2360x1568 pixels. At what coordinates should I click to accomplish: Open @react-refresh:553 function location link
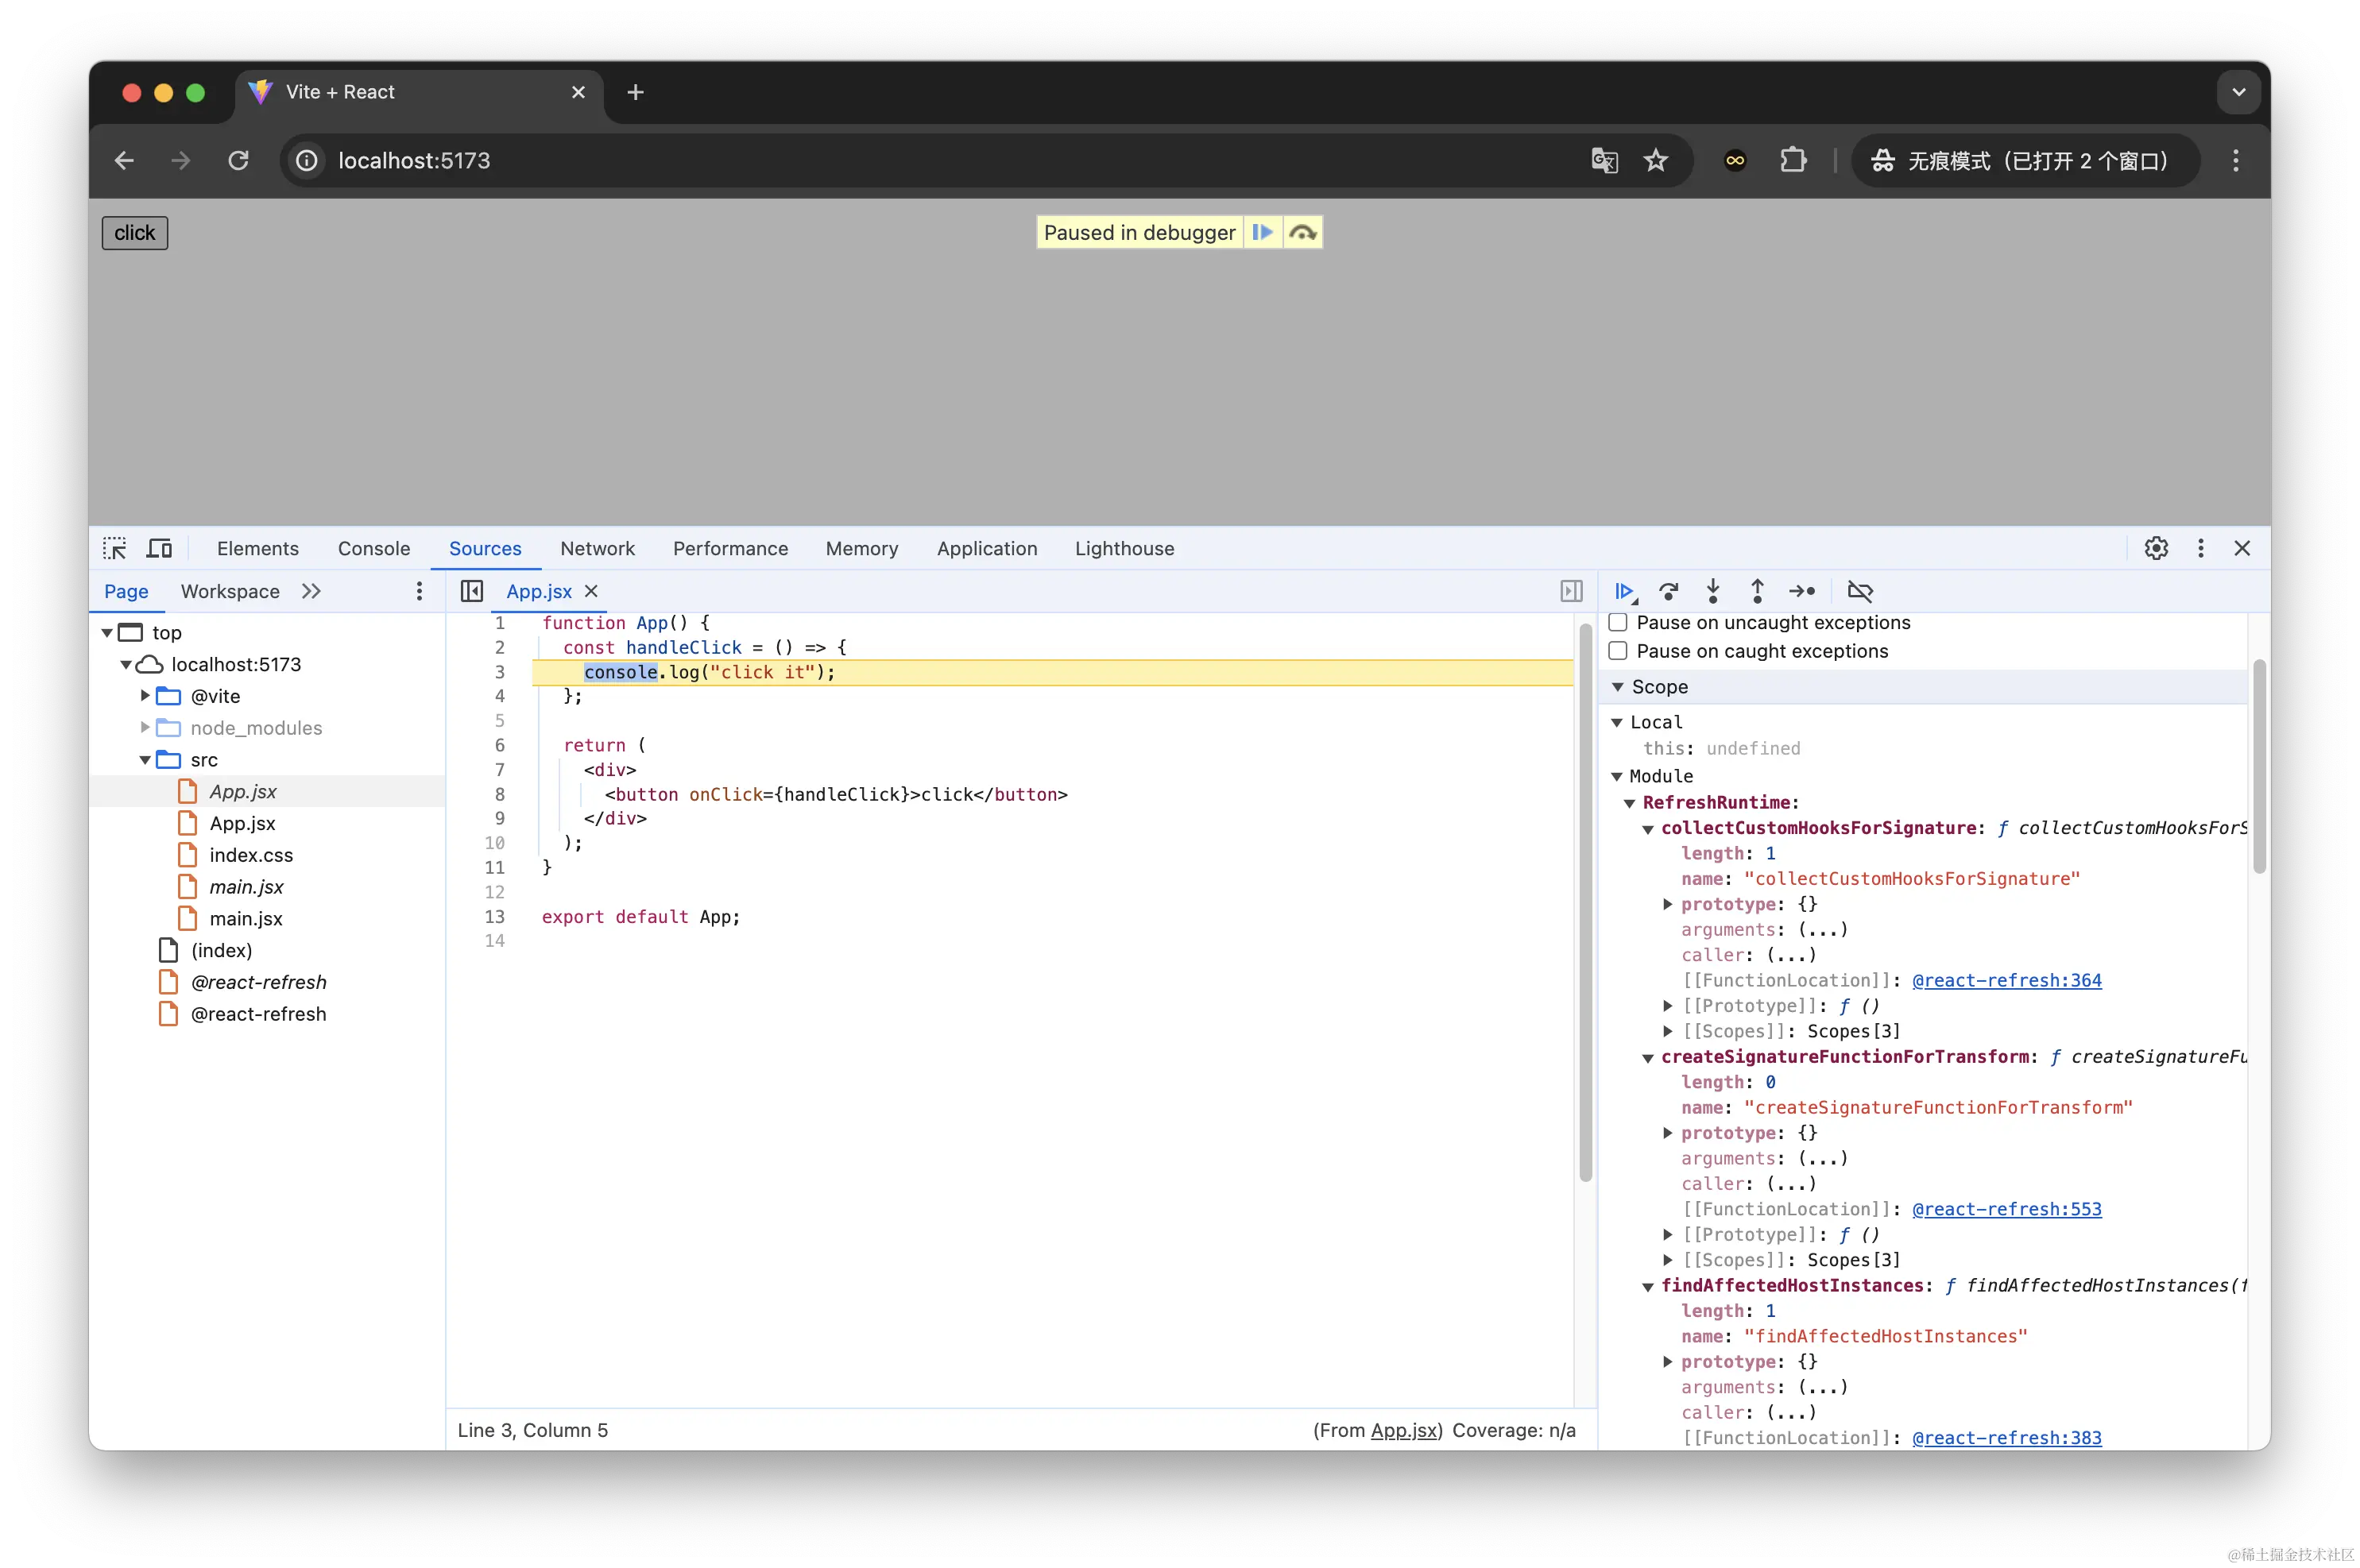(x=2006, y=1209)
